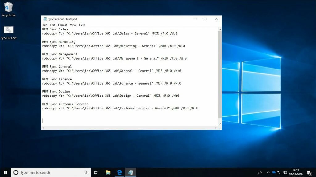
Task: Open the People icon in the system tray
Action: pos(260,172)
